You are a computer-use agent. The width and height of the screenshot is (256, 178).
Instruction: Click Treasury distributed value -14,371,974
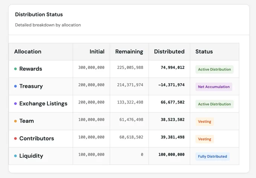(171, 85)
